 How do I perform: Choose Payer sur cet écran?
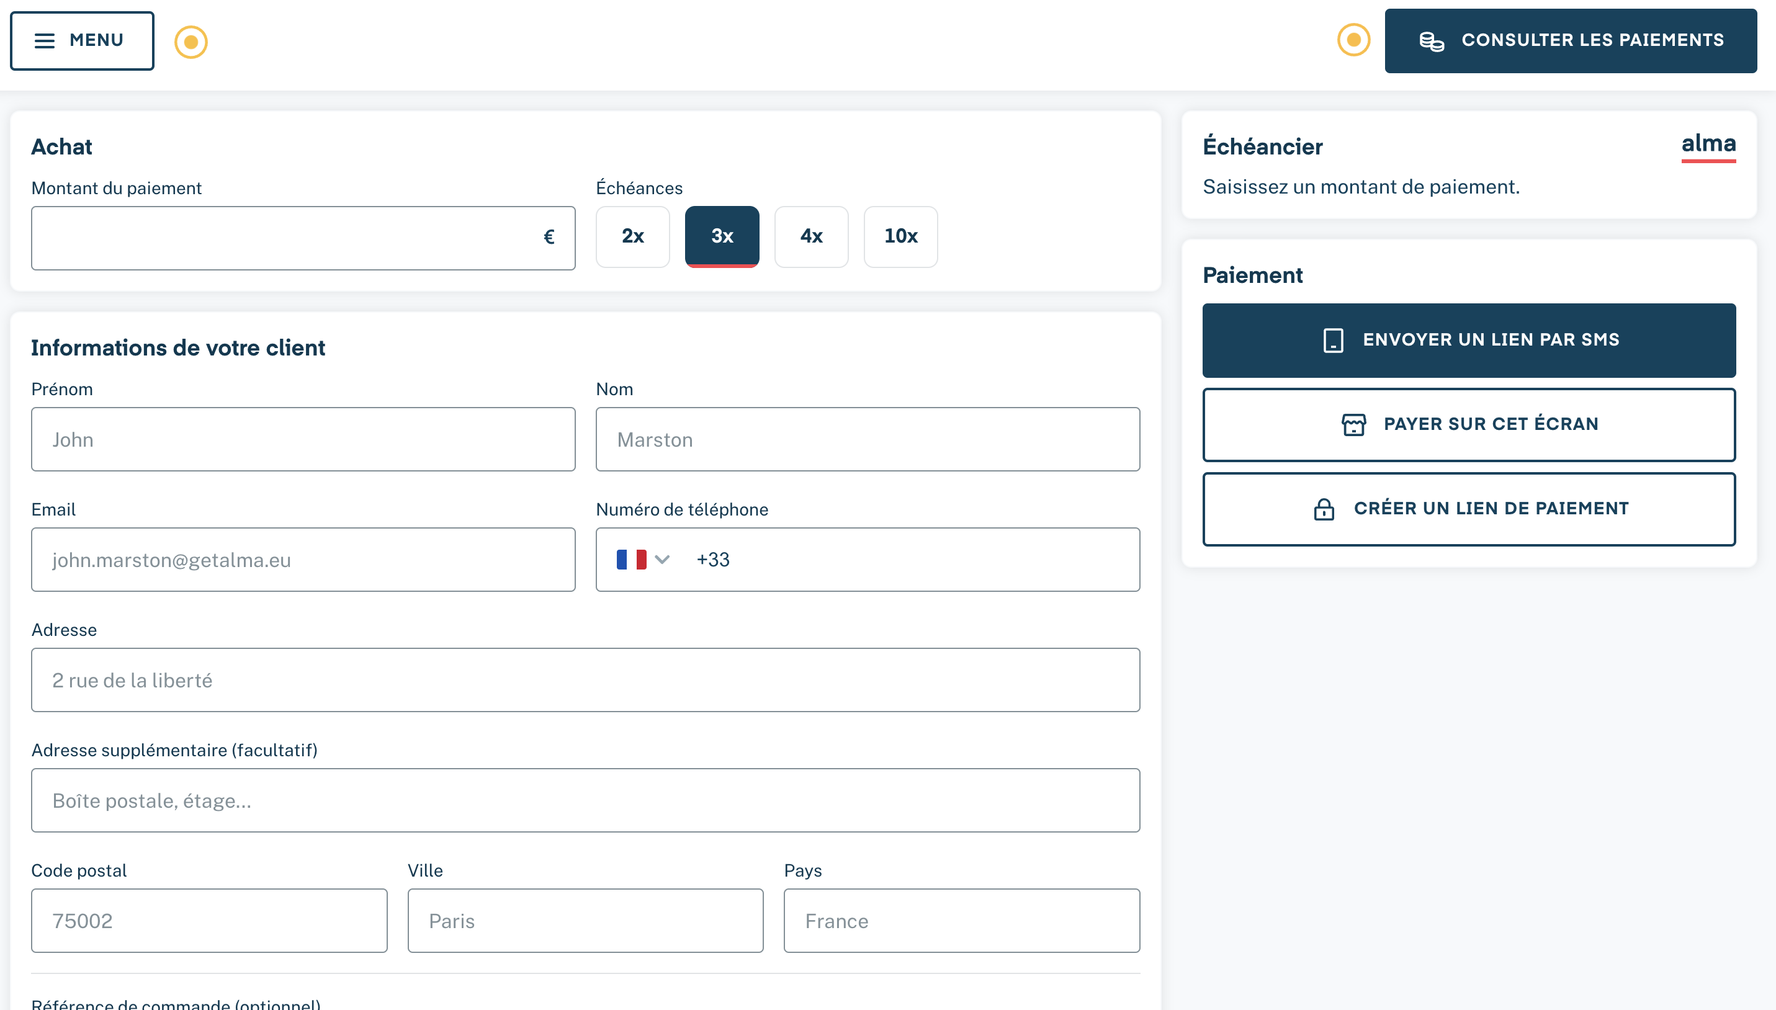[x=1469, y=424]
